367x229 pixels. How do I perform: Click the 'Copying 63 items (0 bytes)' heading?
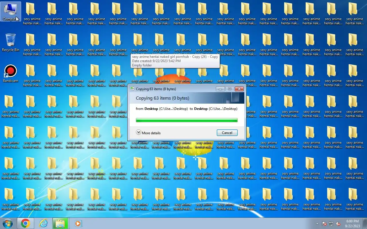point(163,98)
